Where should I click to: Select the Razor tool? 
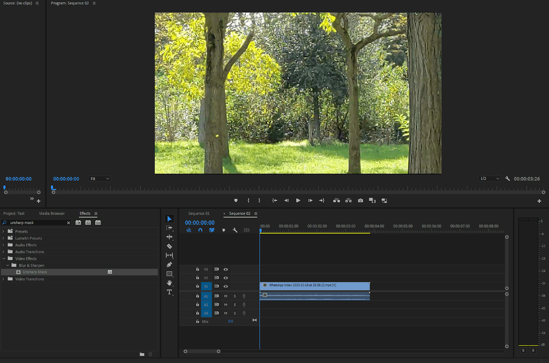[170, 246]
